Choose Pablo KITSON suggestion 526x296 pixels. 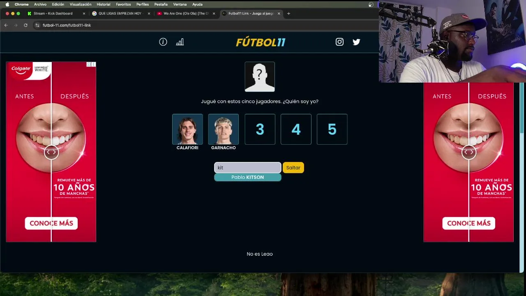tap(247, 177)
